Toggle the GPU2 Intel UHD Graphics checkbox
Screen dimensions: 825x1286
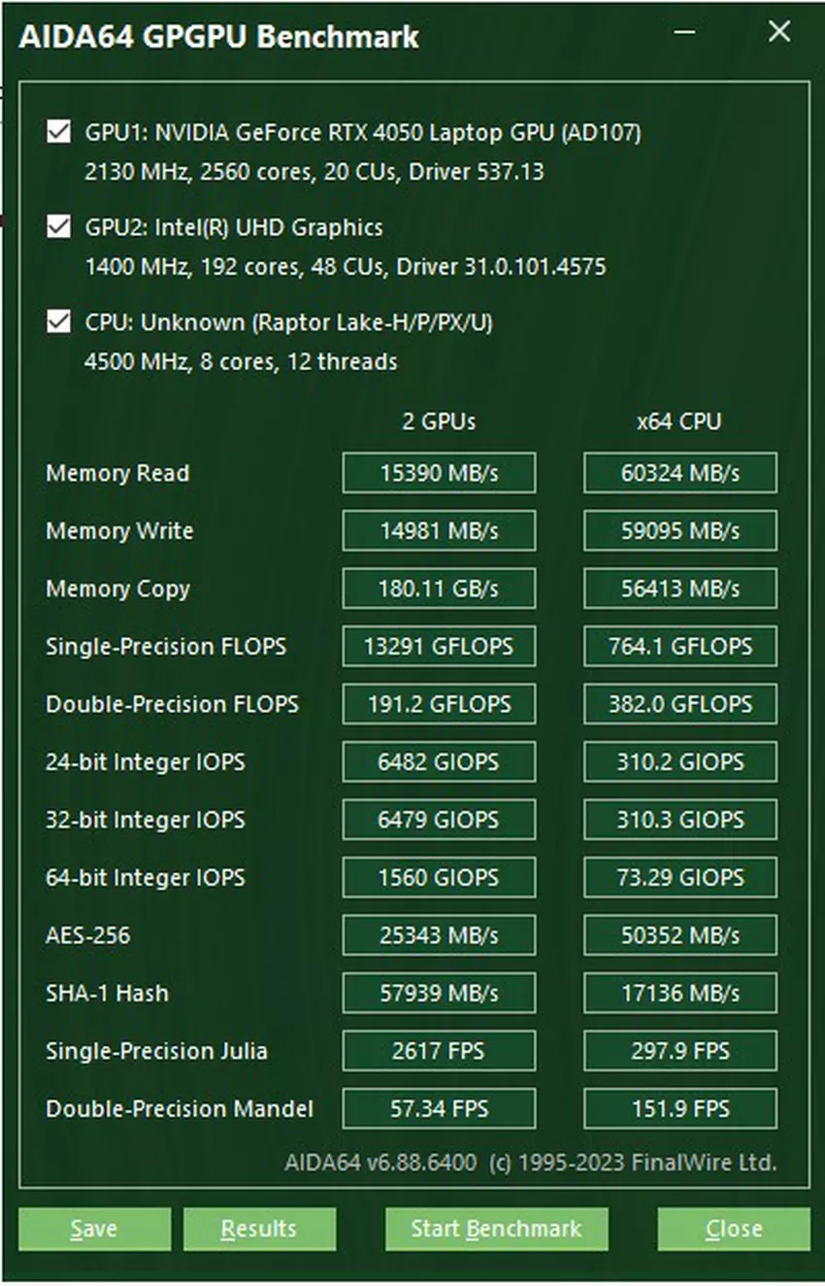[58, 227]
